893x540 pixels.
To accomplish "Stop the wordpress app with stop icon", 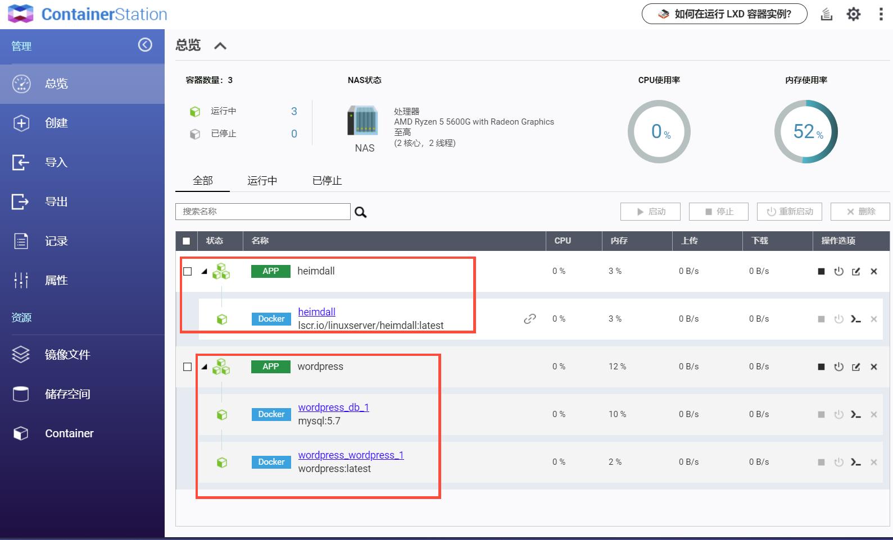I will 821,367.
